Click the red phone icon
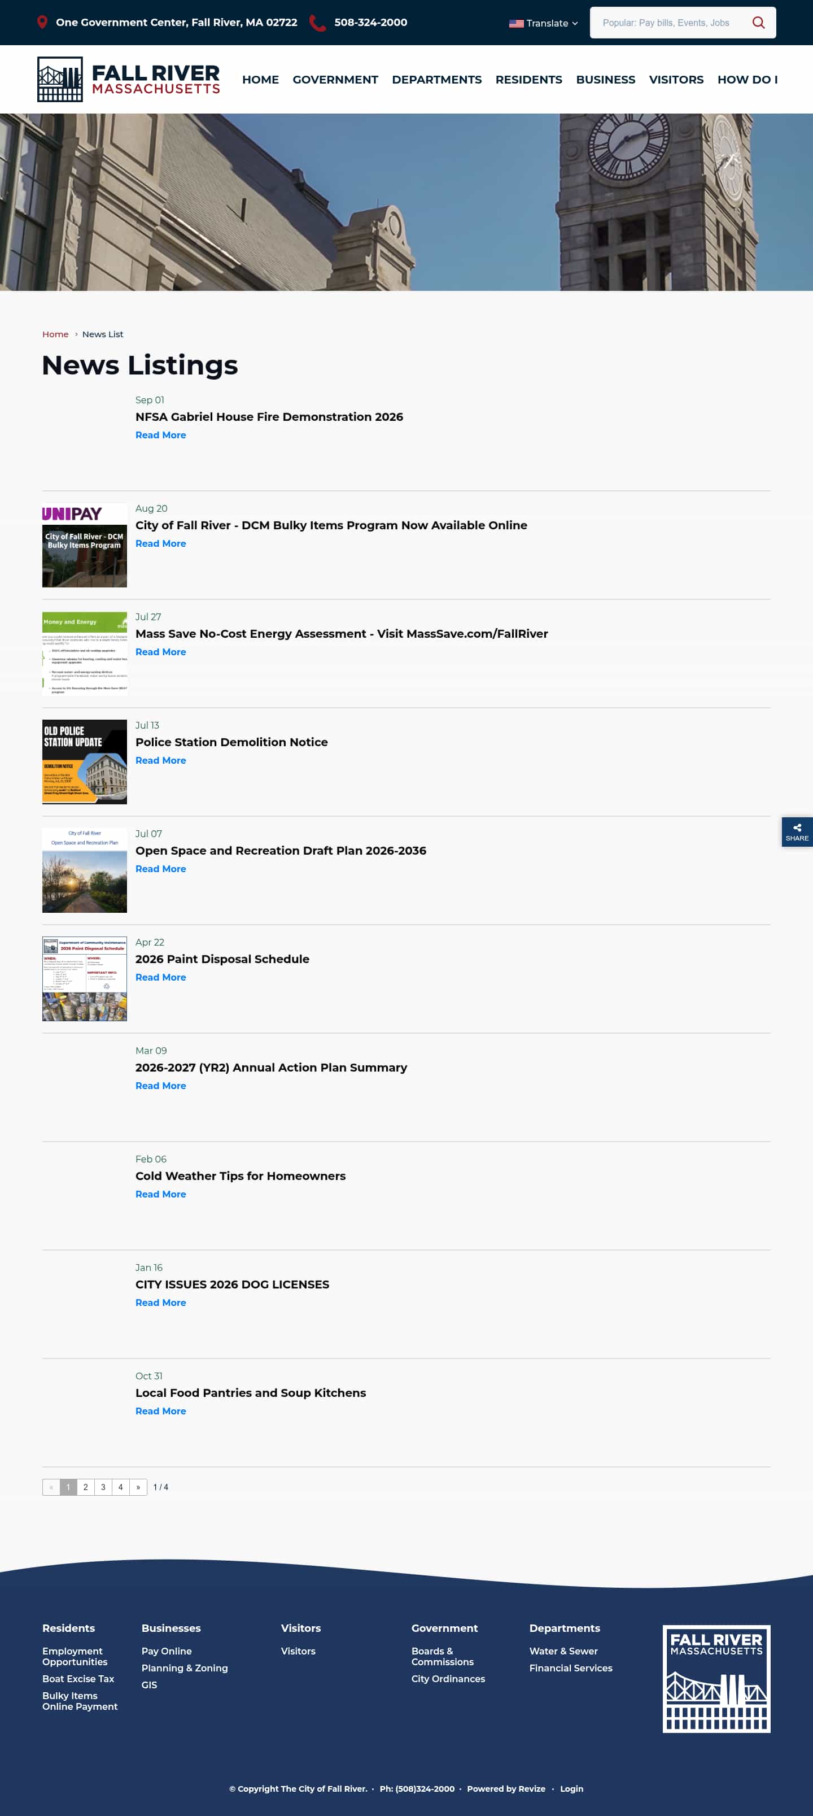This screenshot has width=813, height=1816. coord(318,23)
